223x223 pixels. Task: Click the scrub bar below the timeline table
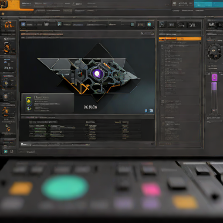87,144
